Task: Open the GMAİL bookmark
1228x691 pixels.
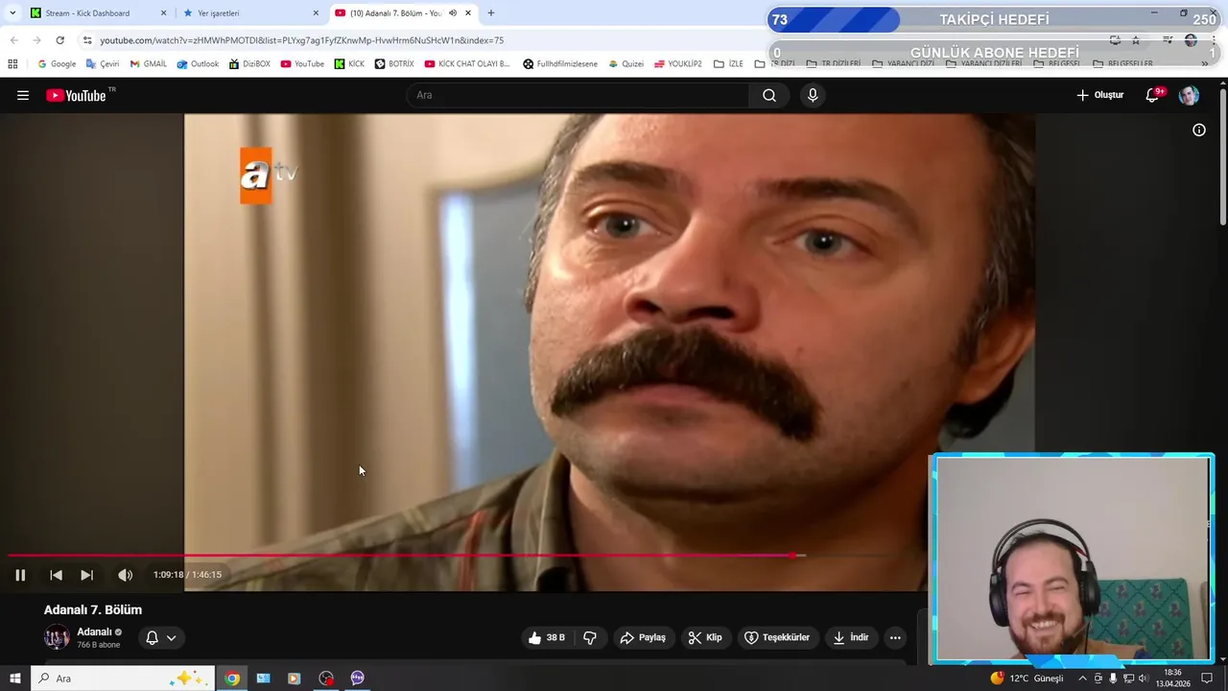Action: click(148, 64)
